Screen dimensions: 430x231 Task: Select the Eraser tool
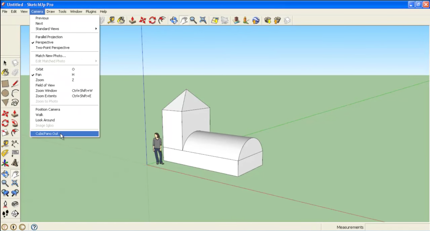tap(15, 73)
